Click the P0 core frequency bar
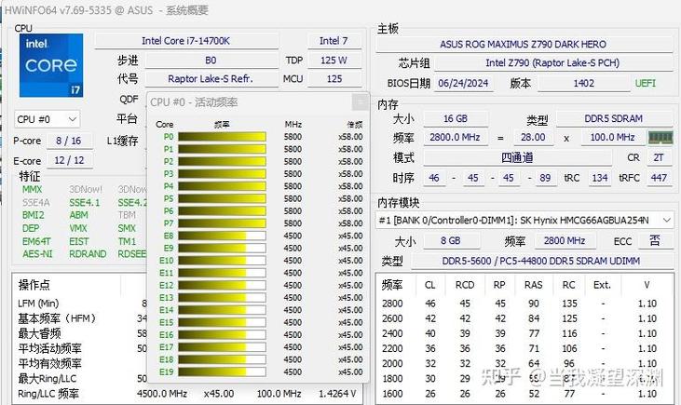681x405 pixels. (222, 137)
